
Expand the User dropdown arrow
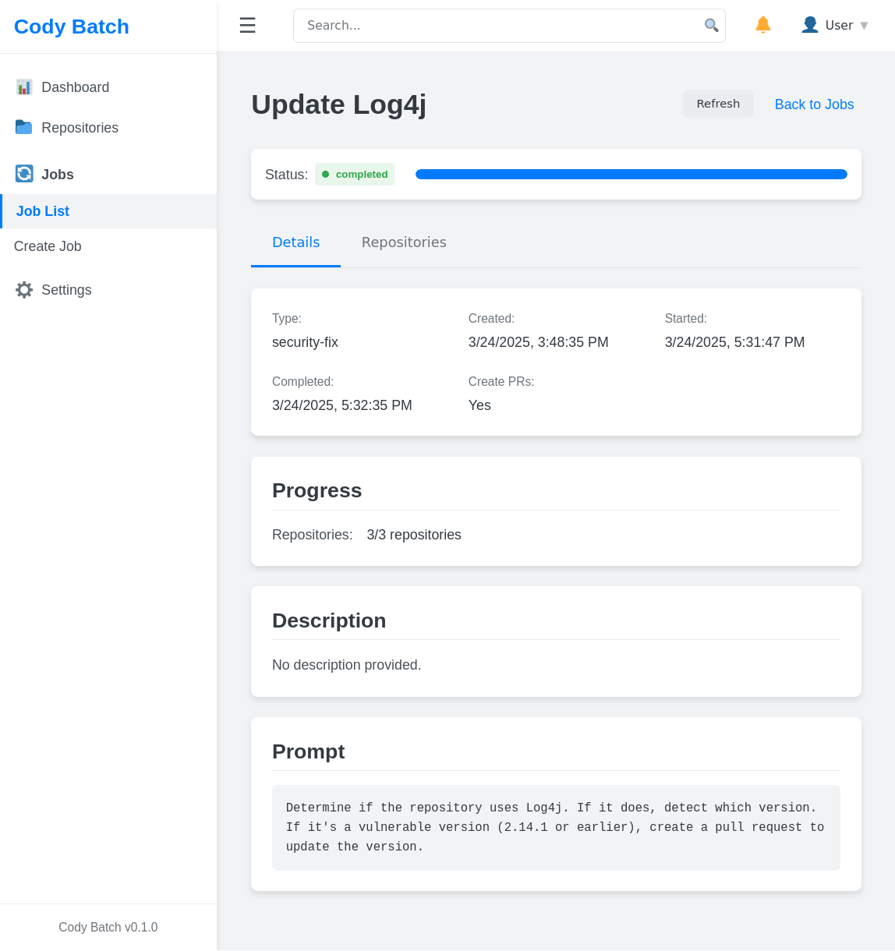(864, 26)
